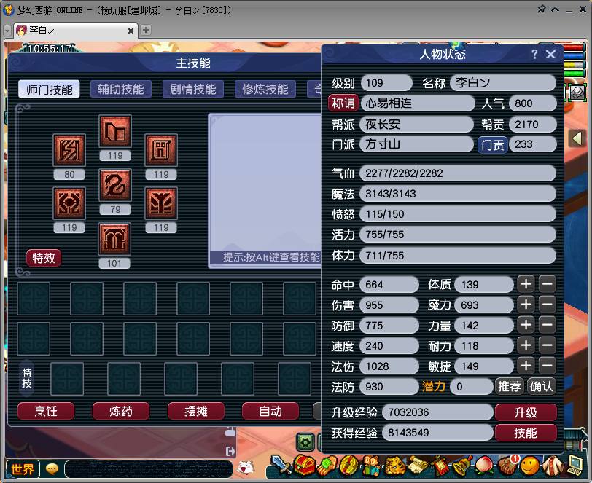
Task: Select the skill icon labeled level 80
Action: 69,150
